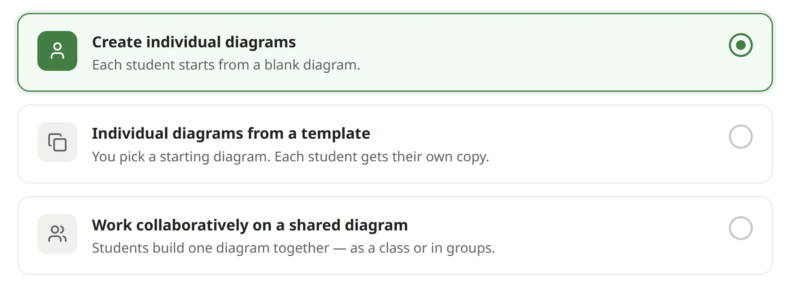Click "as a class or in groups" phrase
Image resolution: width=791 pixels, height=287 pixels.
[422, 248]
